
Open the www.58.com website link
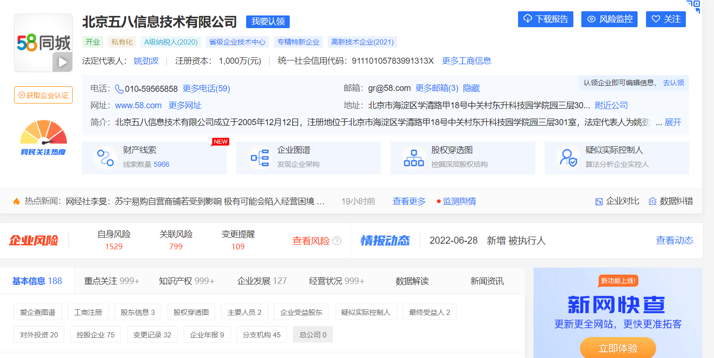(x=138, y=105)
